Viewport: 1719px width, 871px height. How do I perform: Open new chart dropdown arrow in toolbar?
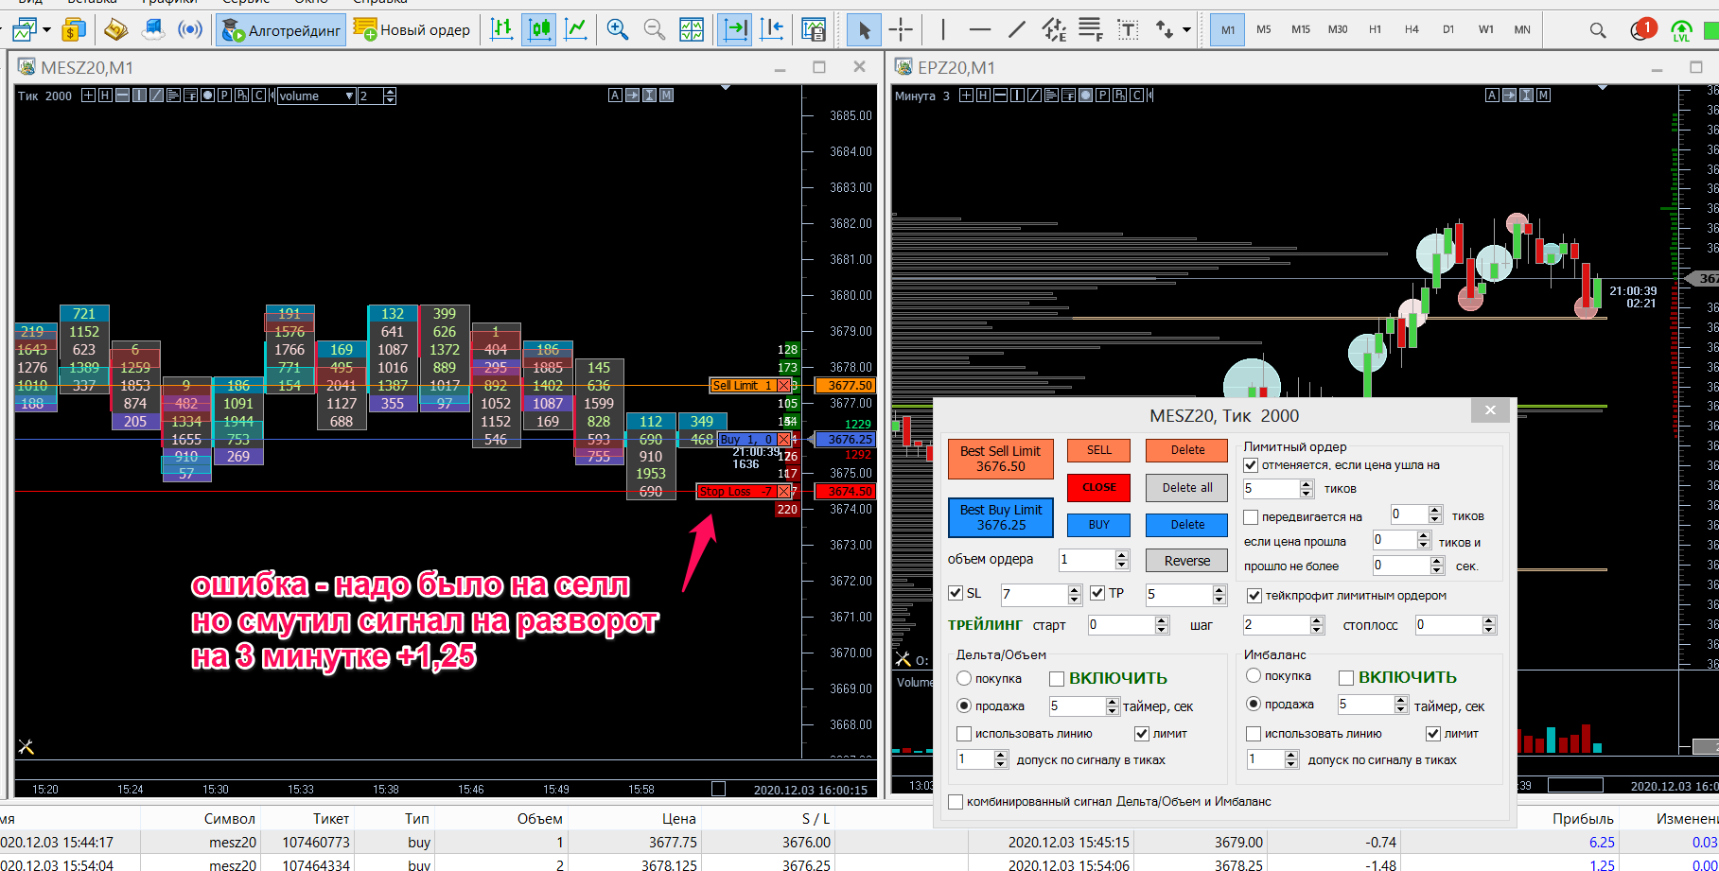tap(45, 30)
